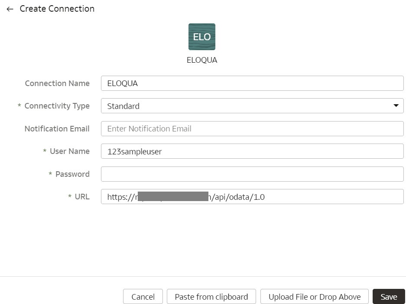Save the ELOQUA connection
Screen dimensions: 406x304
click(388, 297)
